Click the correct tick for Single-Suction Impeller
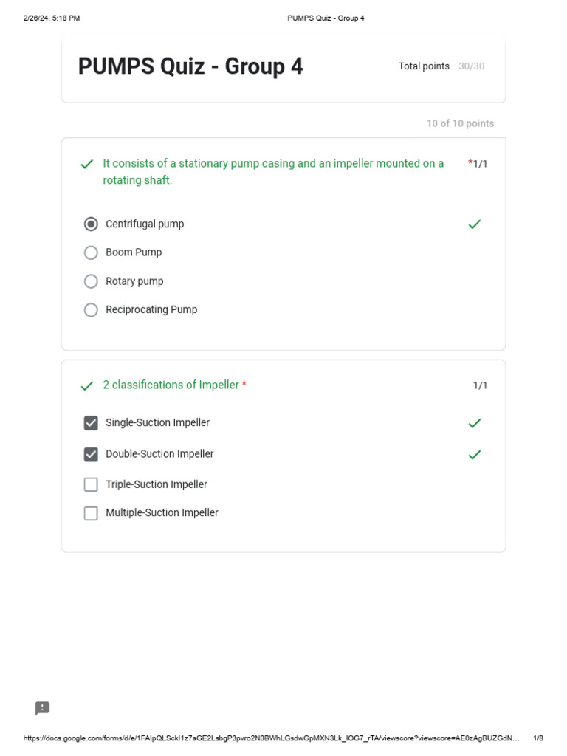 pos(475,423)
